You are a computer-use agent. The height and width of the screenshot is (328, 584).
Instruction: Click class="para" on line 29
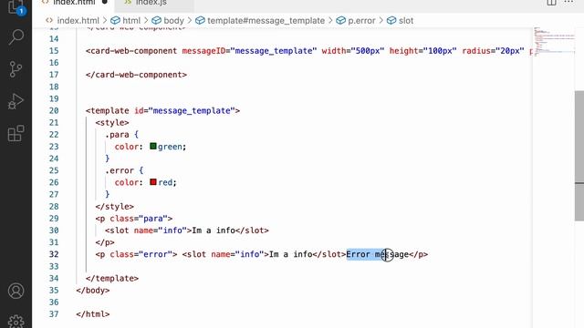point(139,219)
